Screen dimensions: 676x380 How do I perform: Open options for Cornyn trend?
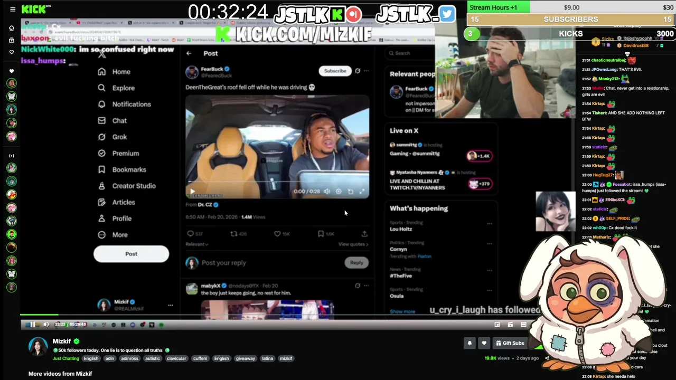click(x=490, y=243)
